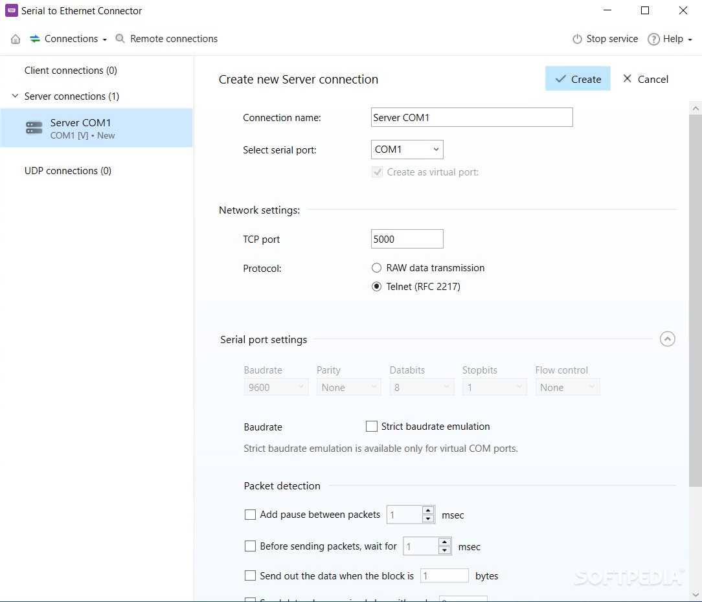Click the settings panel vertical scrollbar
Screen dimensions: 702x602
point(696,301)
